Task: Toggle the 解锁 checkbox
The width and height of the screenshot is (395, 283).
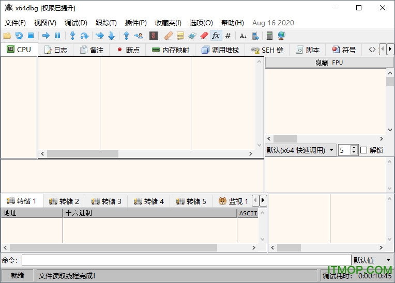Action: pyautogui.click(x=363, y=150)
